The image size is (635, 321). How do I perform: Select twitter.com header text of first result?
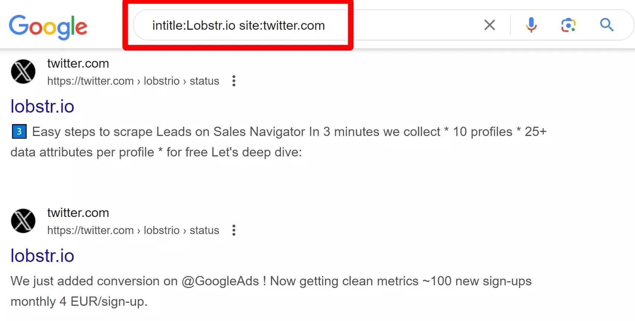[x=78, y=63]
